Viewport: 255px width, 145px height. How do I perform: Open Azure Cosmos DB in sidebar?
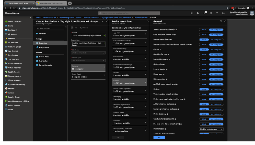click(15, 63)
